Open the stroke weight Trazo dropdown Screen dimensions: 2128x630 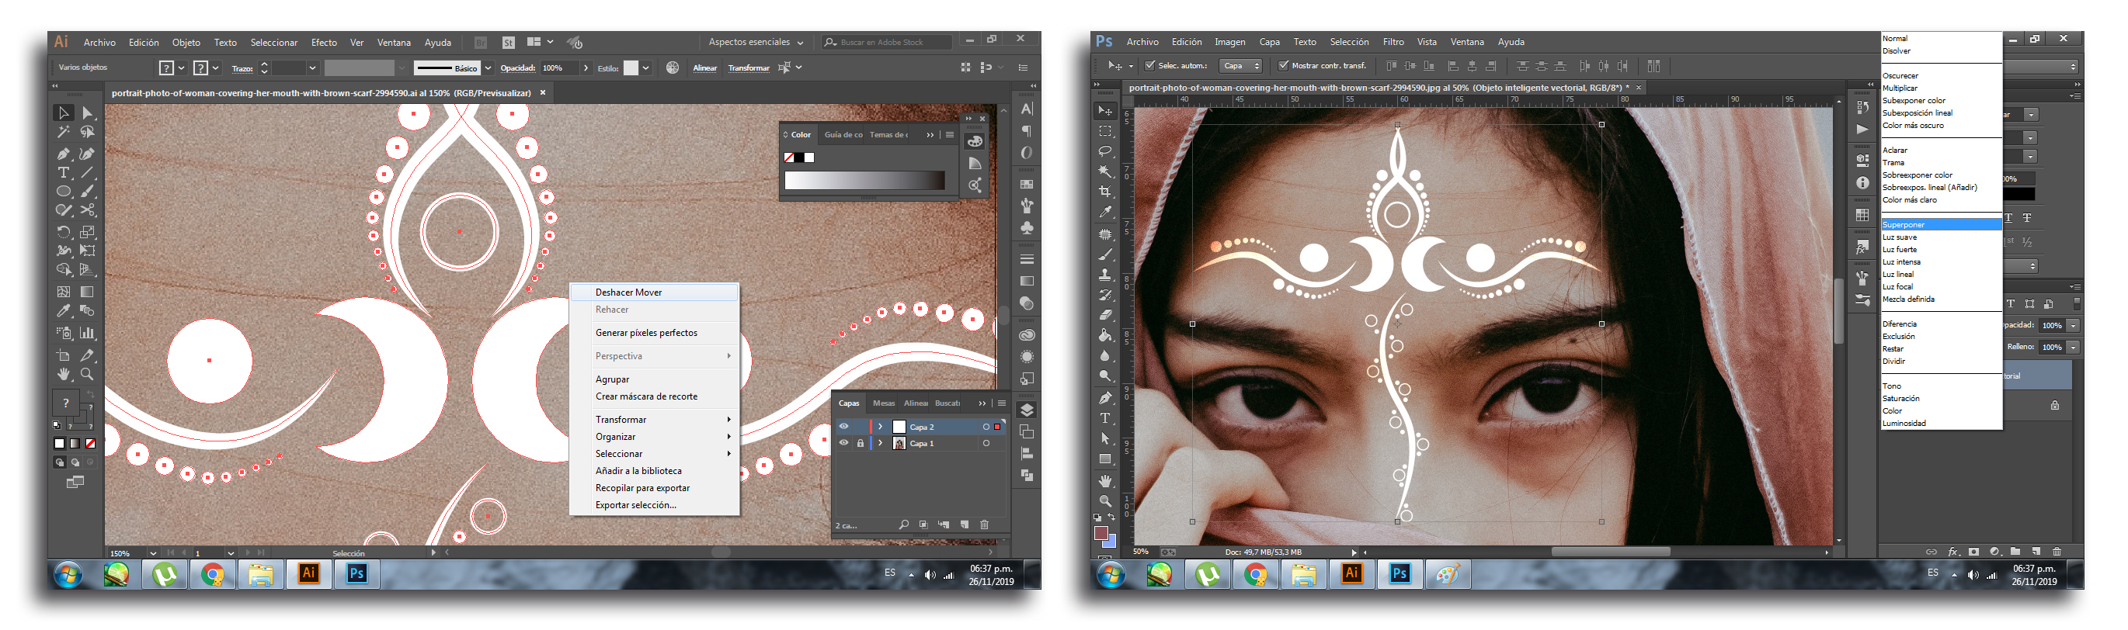click(312, 68)
